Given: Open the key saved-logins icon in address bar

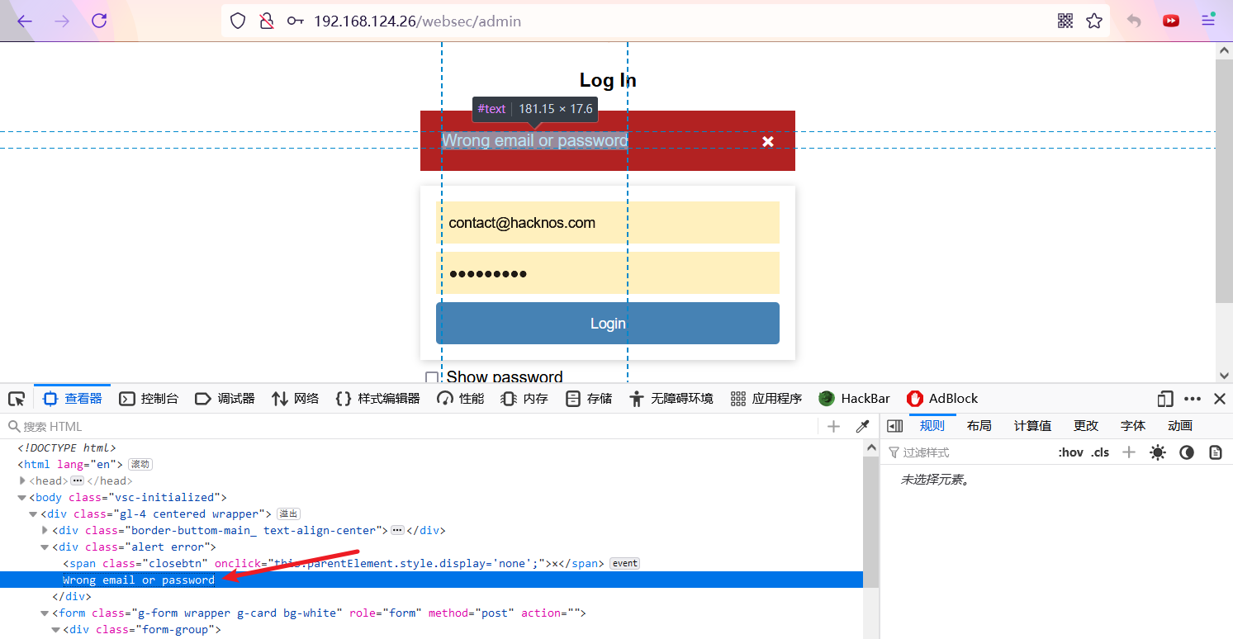Looking at the screenshot, I should tap(295, 21).
